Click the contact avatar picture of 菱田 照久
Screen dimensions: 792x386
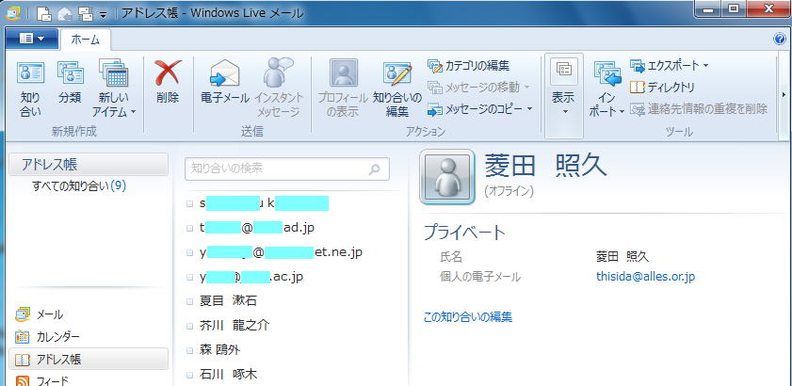click(x=447, y=177)
